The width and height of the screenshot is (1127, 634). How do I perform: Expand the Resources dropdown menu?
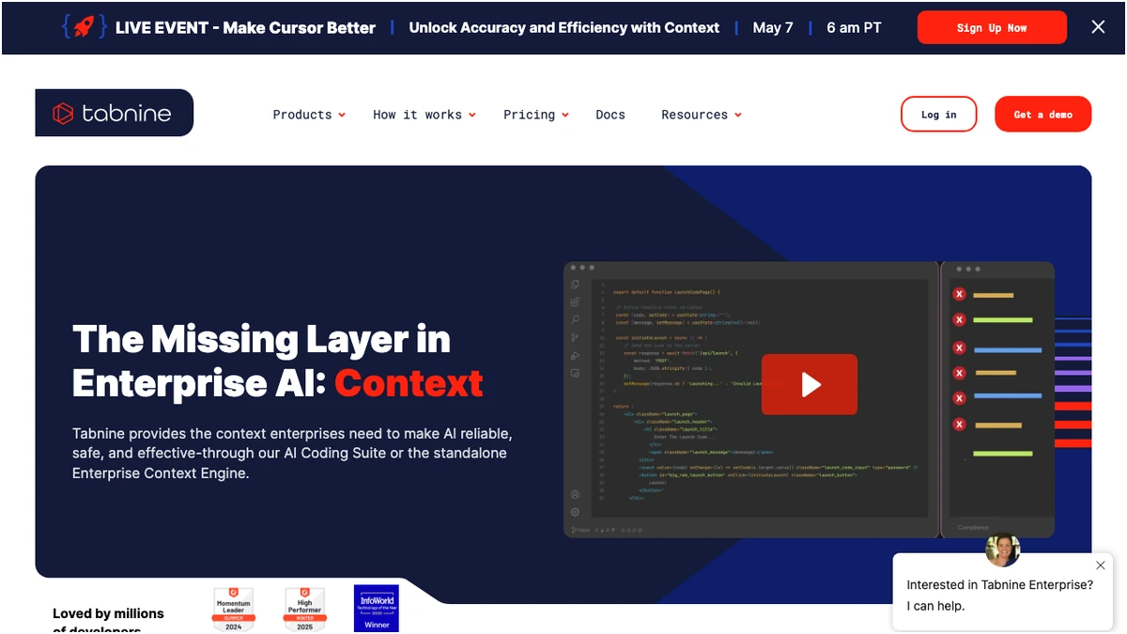pos(701,115)
